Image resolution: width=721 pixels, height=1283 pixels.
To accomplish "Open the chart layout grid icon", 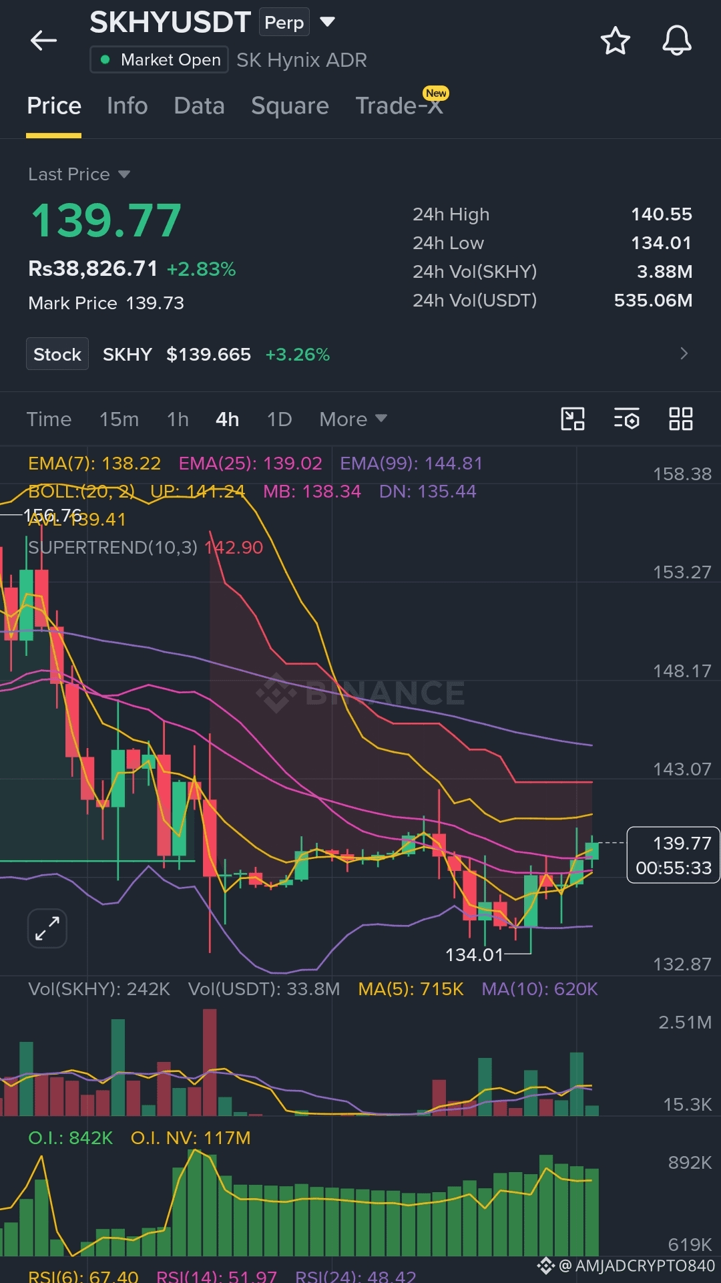I will (x=681, y=419).
